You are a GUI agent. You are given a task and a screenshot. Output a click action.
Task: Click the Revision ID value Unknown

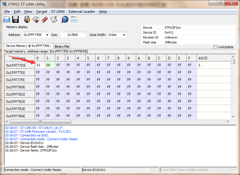(x=171, y=37)
